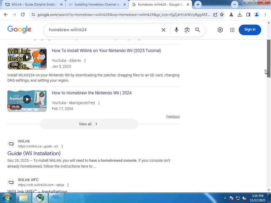Show hidden system tray icons
Screen dimensions: 271x203
click(225, 198)
